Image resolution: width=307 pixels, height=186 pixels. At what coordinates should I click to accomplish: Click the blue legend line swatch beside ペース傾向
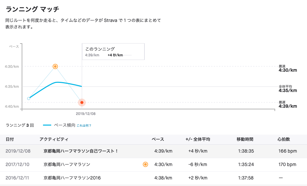(x=47, y=125)
